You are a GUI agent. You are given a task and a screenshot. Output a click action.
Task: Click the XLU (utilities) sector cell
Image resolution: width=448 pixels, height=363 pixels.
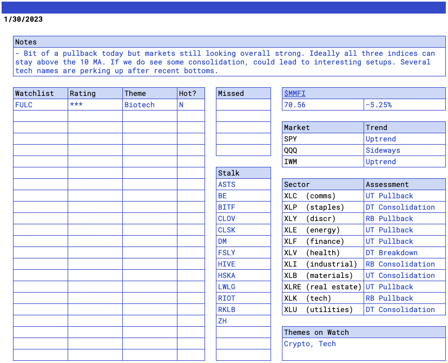click(323, 309)
